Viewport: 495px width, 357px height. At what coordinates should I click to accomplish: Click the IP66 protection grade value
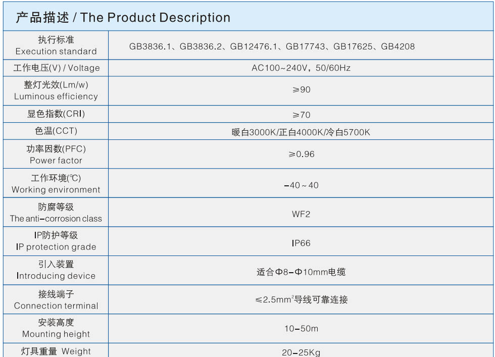pos(301,243)
